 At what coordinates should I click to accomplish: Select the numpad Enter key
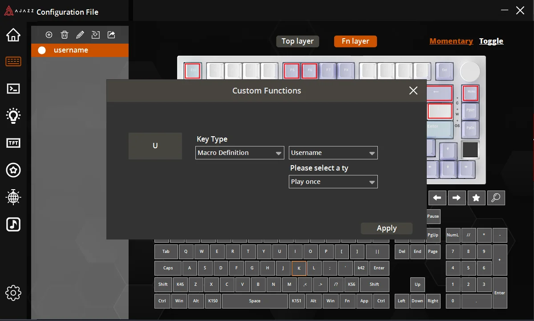[500, 293]
